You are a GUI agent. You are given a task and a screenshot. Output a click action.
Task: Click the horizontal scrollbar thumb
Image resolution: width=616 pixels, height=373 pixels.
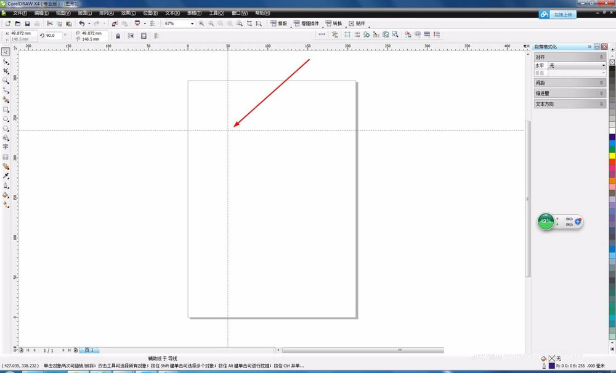pyautogui.click(x=363, y=350)
